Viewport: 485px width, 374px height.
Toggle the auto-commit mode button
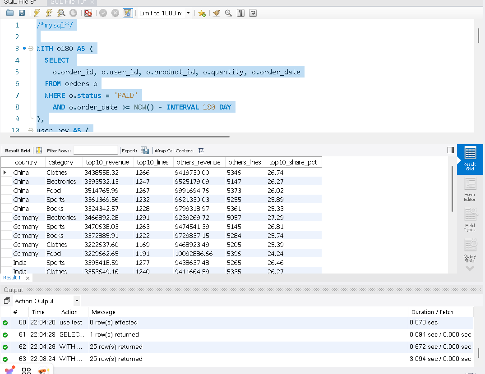click(128, 13)
